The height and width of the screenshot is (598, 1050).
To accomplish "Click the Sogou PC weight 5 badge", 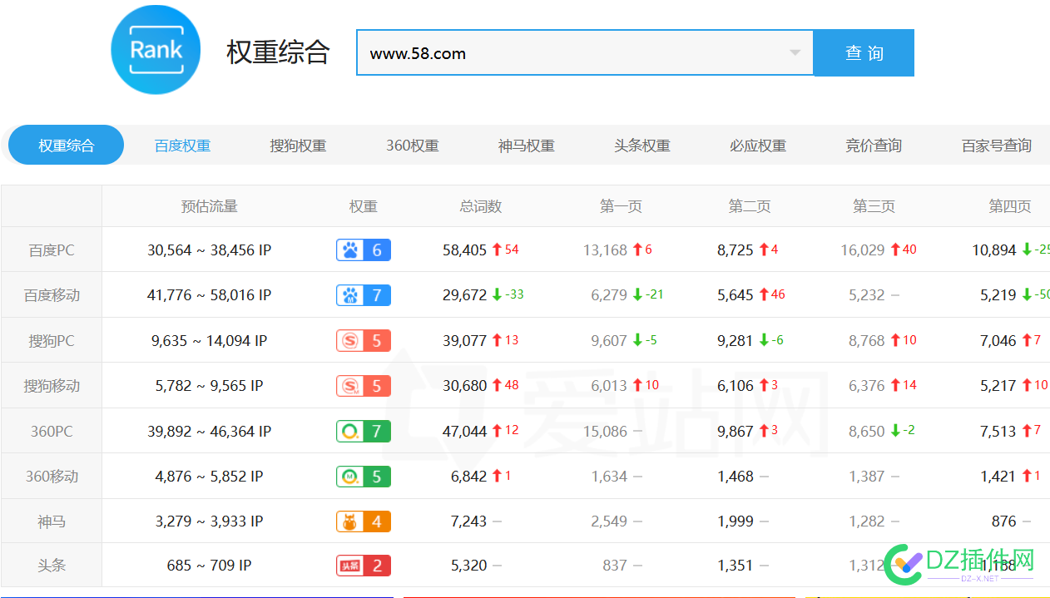I will [364, 341].
